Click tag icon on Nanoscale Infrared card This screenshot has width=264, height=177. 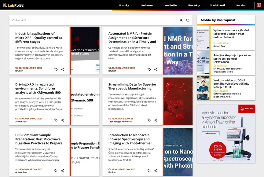pyautogui.click(x=149, y=171)
